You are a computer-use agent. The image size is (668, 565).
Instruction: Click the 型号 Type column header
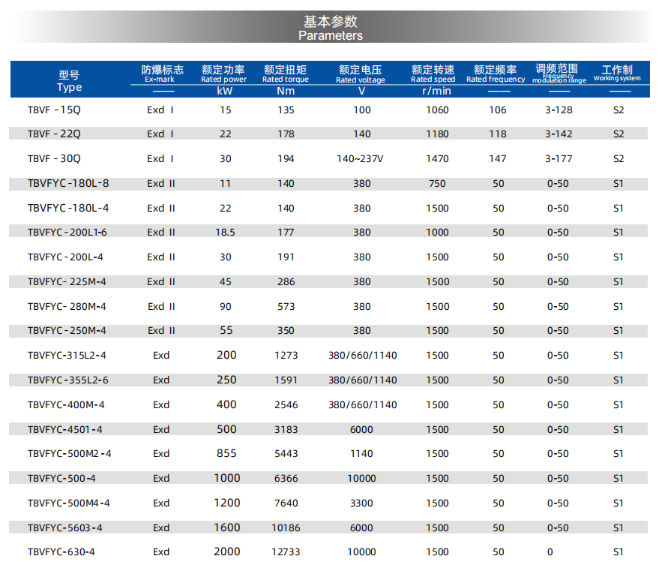point(69,81)
